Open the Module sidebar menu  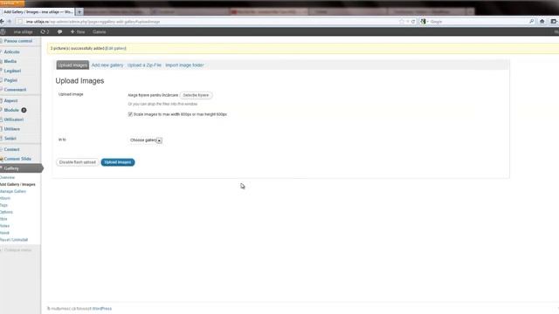pyautogui.click(x=11, y=110)
